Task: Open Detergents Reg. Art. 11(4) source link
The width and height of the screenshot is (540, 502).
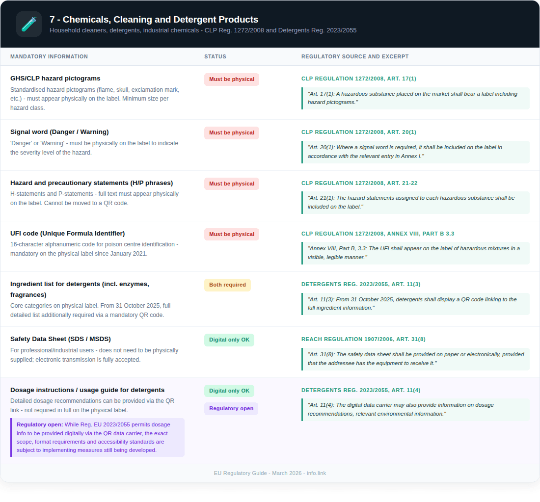Action: tap(360, 390)
